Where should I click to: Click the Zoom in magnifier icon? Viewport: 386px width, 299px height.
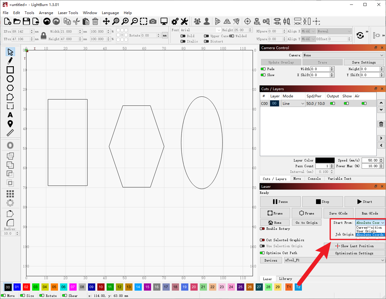pyautogui.click(x=125, y=21)
